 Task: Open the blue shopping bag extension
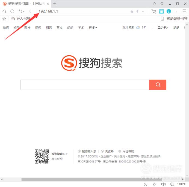coord(161,11)
